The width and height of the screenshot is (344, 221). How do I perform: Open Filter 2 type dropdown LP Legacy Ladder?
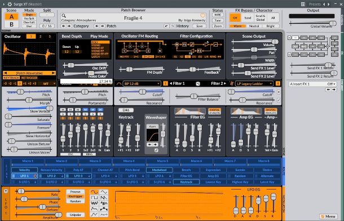pyautogui.click(x=254, y=84)
